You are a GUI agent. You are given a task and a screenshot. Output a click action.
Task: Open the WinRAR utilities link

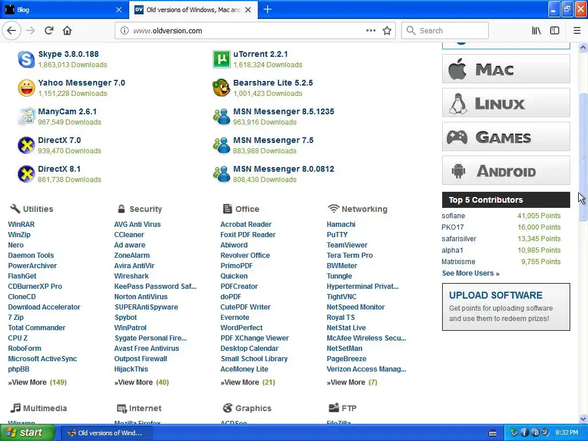coord(21,225)
